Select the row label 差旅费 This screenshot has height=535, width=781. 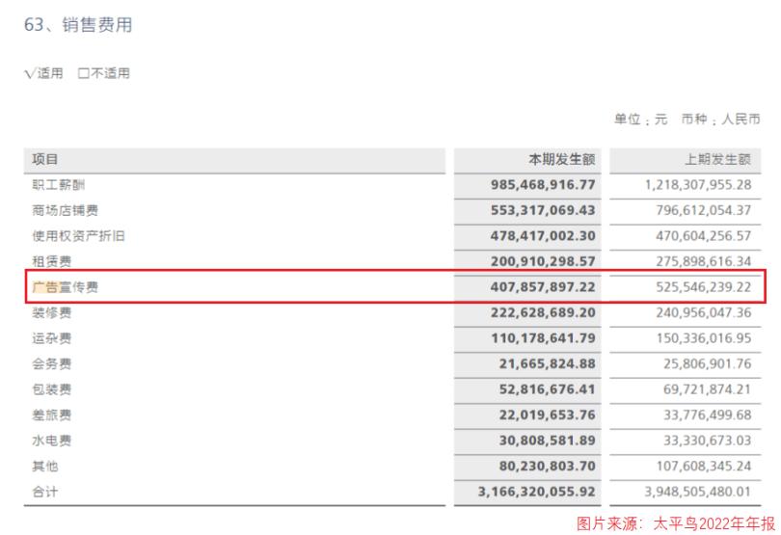pos(52,415)
